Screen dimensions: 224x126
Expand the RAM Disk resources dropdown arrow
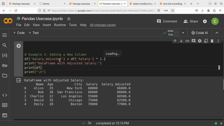183,33
